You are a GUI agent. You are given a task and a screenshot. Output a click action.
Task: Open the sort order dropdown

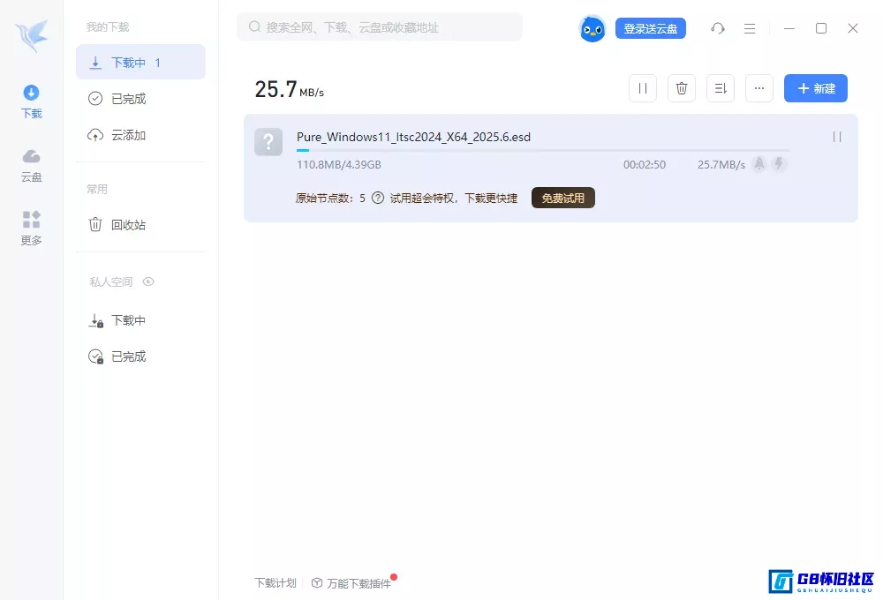721,88
